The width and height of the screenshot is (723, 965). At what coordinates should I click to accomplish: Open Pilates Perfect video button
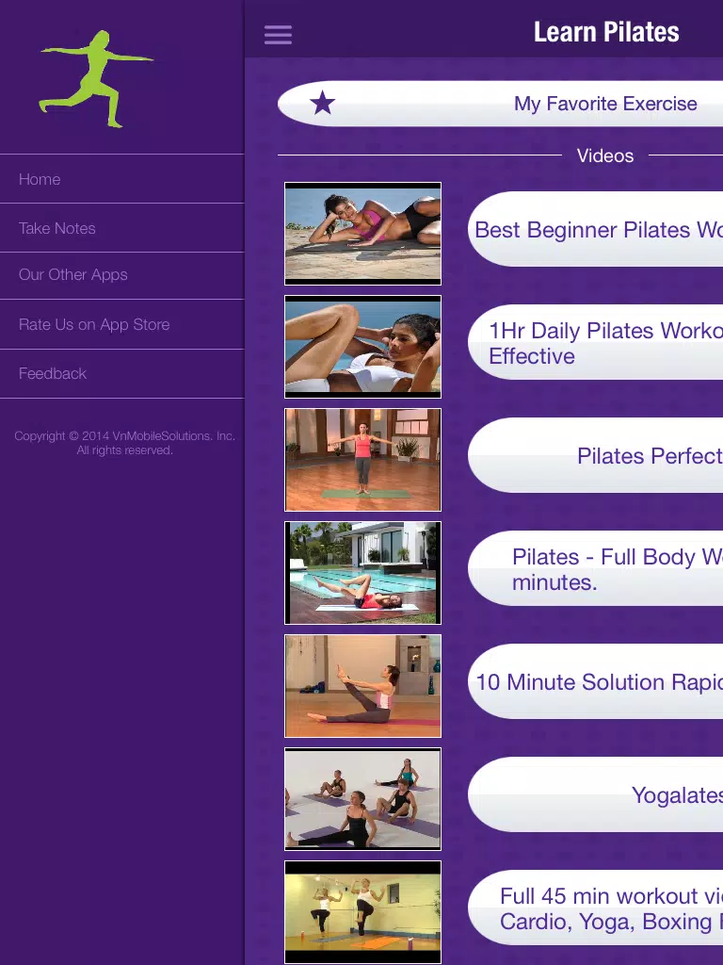tap(595, 455)
